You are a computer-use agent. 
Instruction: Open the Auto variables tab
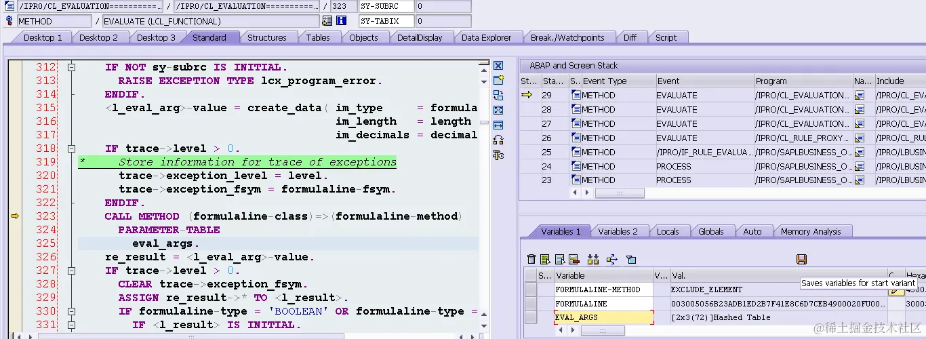pos(752,231)
